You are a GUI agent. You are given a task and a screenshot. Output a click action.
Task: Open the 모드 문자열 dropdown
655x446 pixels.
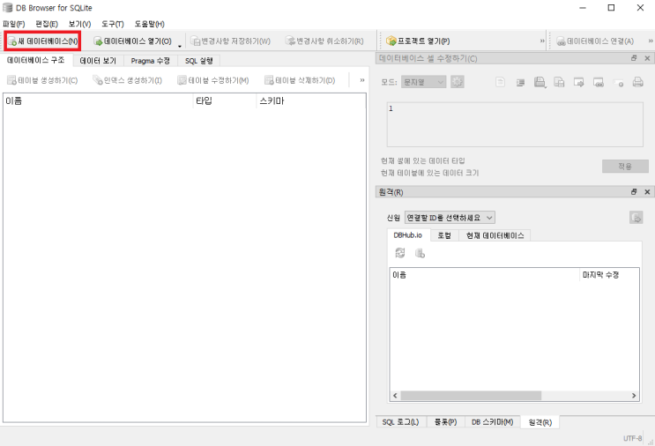(x=423, y=82)
